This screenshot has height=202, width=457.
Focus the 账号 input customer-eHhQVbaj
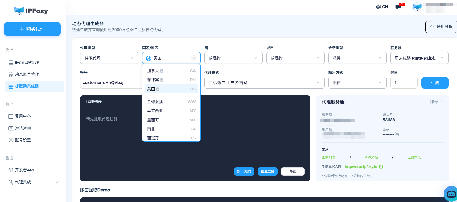(x=111, y=83)
